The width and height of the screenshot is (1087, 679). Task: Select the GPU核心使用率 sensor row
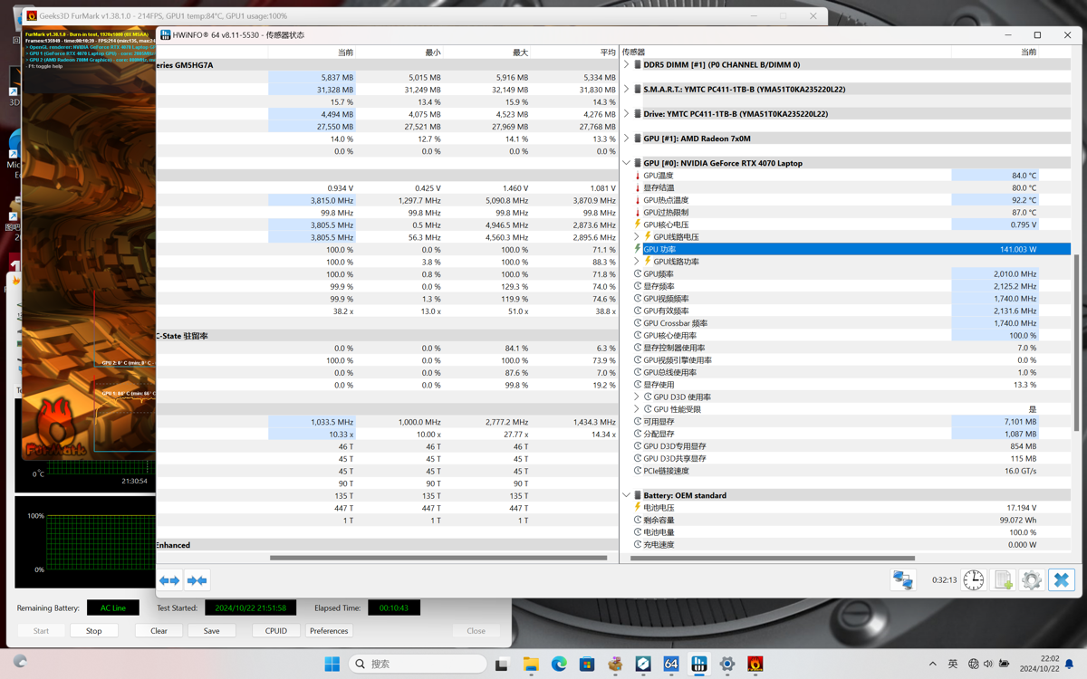tap(846, 335)
